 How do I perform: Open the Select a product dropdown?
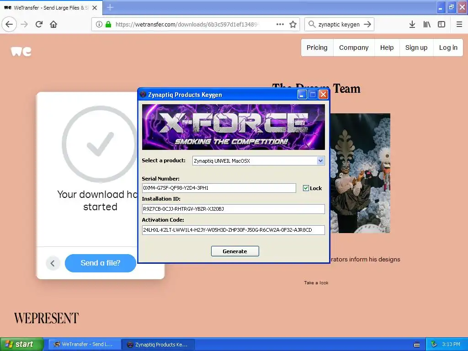point(320,160)
